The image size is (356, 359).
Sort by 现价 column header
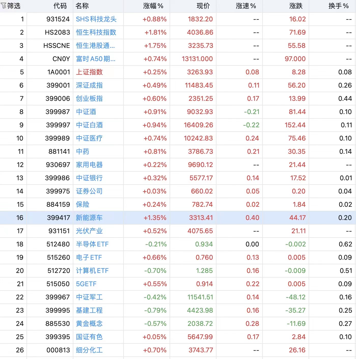[203, 6]
